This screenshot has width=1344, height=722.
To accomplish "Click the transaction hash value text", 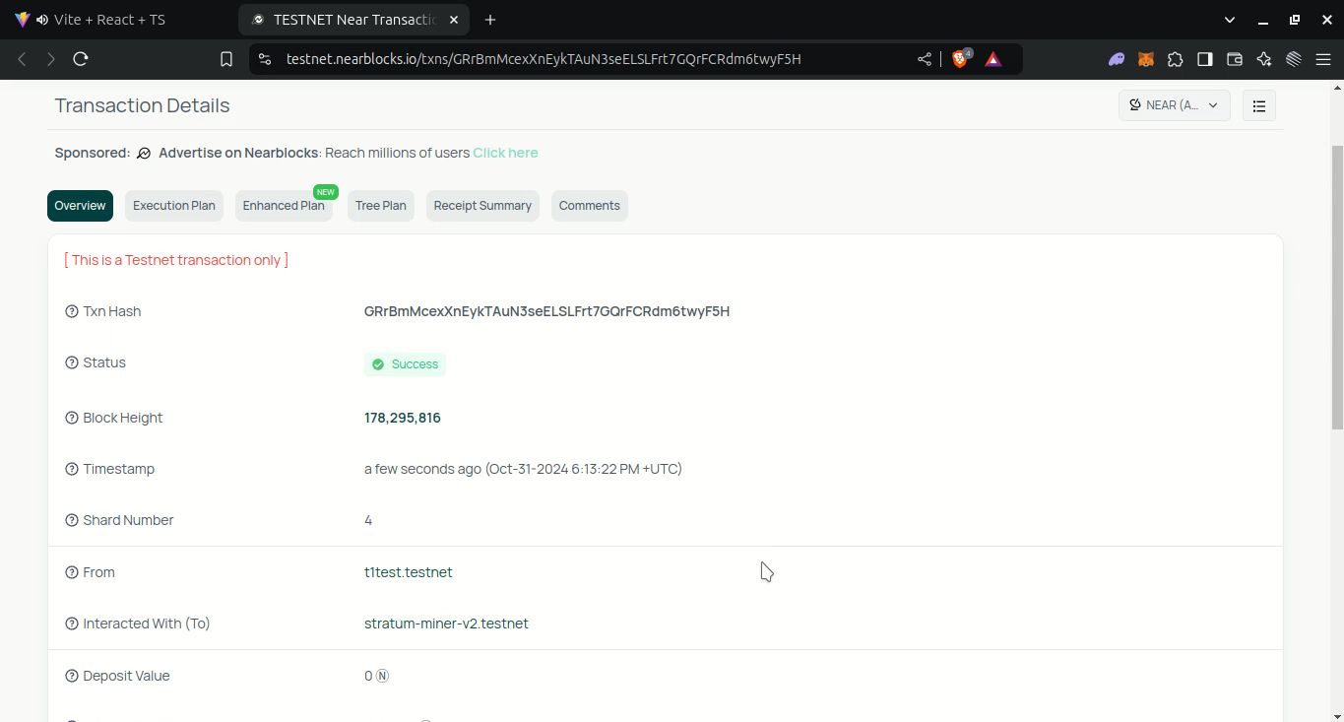I will click(546, 311).
